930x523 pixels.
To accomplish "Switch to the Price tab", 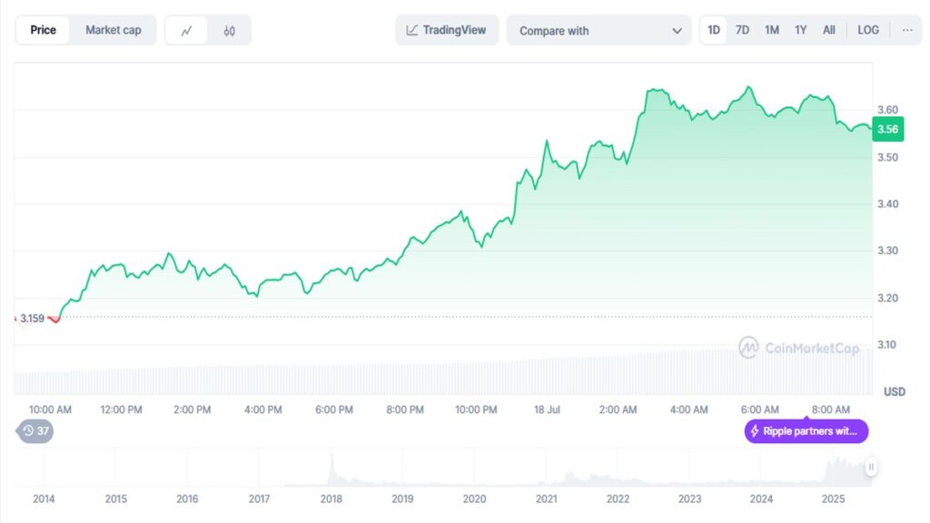I will [x=43, y=30].
